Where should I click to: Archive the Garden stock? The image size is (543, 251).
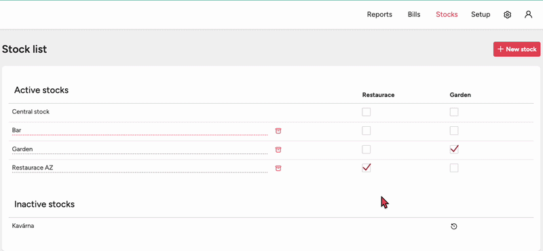[278, 149]
